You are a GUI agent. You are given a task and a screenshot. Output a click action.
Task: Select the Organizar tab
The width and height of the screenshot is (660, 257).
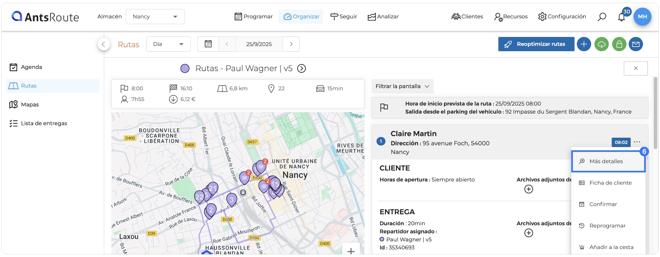[x=301, y=17]
